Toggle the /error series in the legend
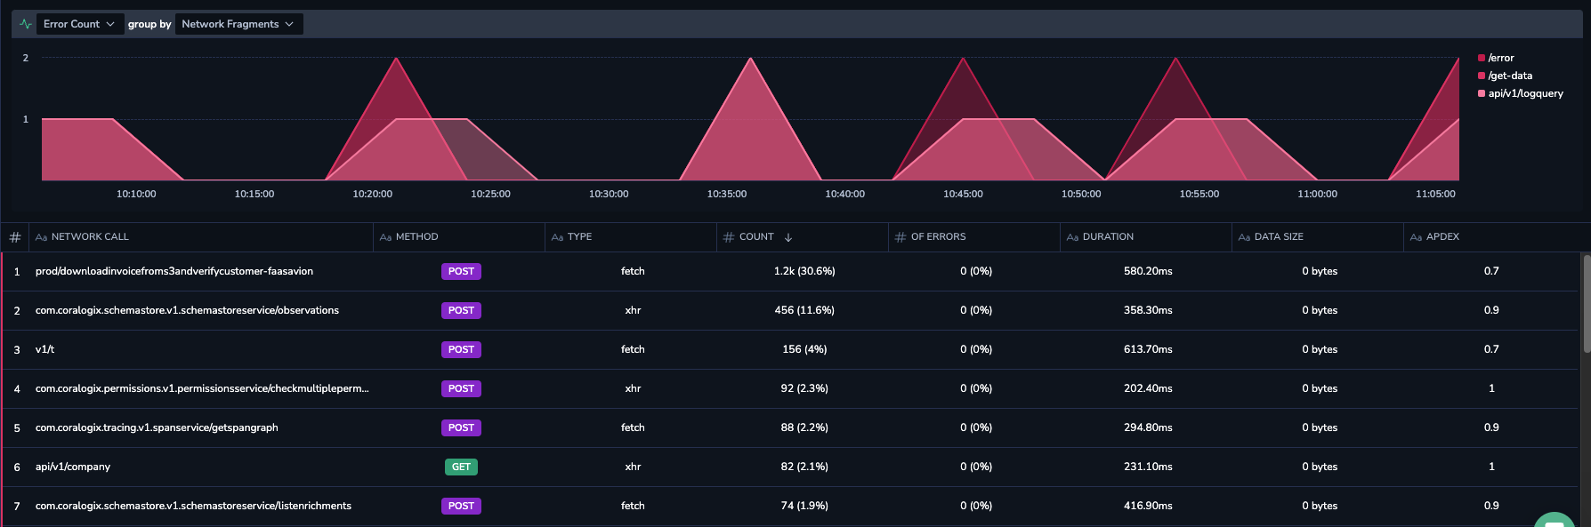The image size is (1591, 527). point(1495,58)
